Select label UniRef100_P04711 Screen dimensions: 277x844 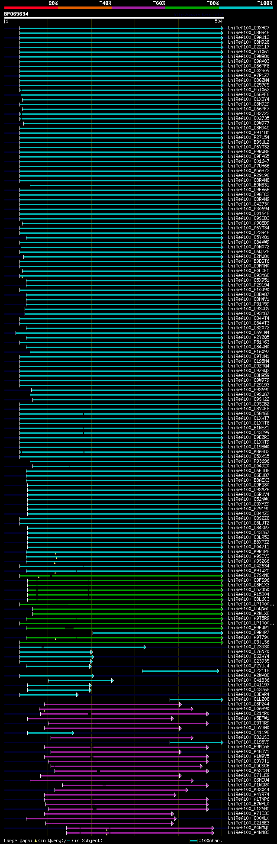pos(248,547)
